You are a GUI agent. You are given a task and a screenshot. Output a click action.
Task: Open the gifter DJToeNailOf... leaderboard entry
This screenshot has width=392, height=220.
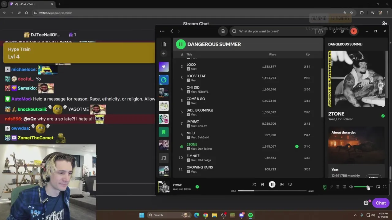click(x=42, y=35)
